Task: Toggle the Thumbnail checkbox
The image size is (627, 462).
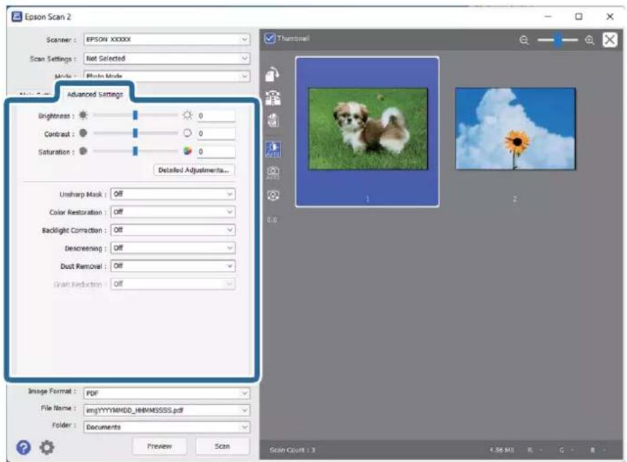Action: coord(270,38)
